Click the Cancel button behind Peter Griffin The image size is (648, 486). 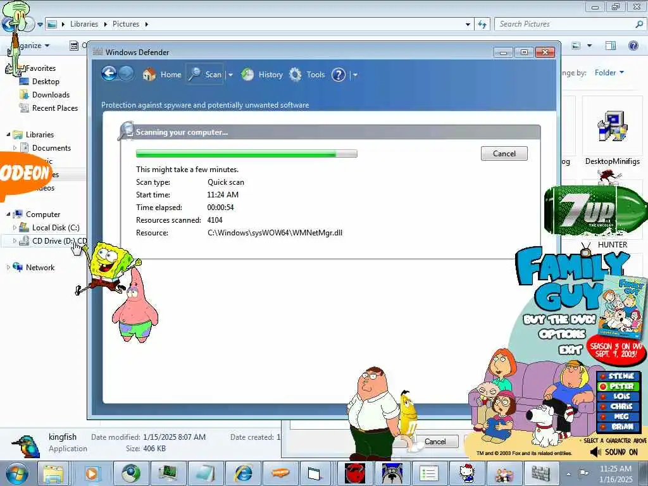435,441
